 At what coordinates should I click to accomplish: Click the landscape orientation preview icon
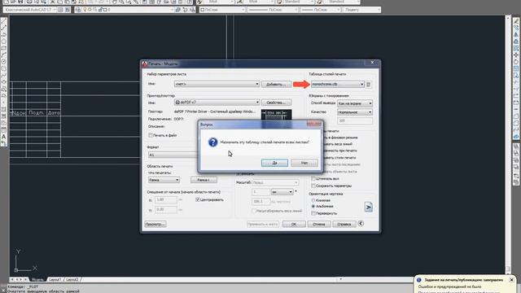[369, 207]
